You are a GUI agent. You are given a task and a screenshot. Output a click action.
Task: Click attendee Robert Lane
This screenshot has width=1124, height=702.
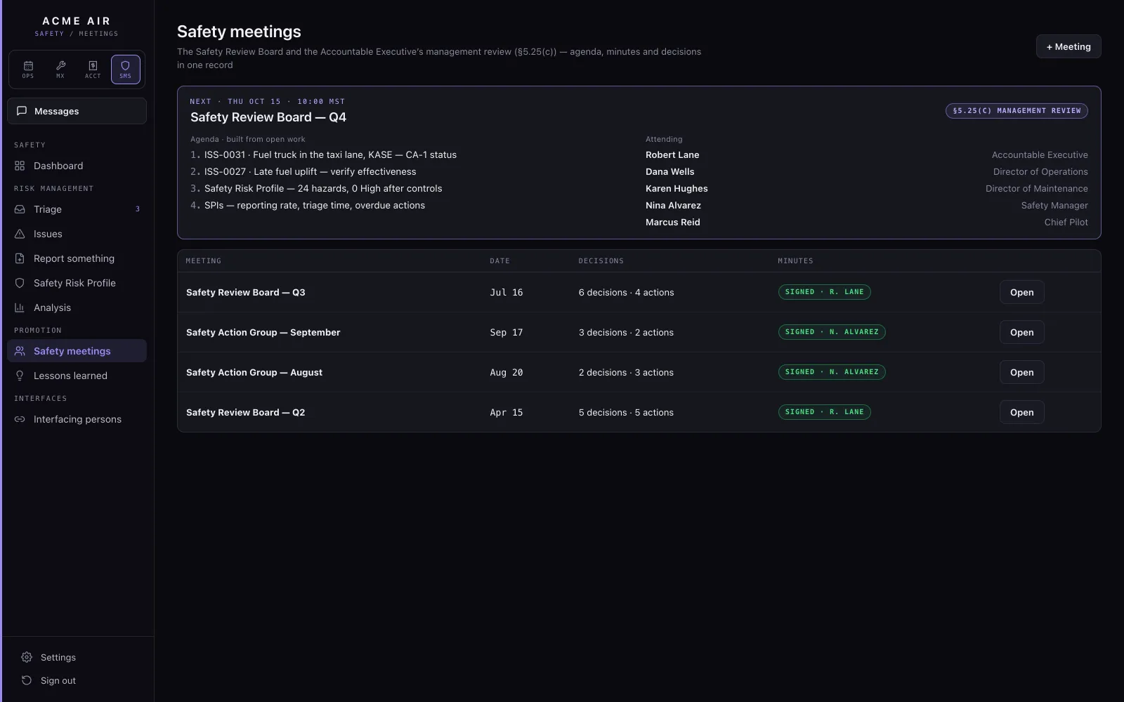(x=672, y=154)
